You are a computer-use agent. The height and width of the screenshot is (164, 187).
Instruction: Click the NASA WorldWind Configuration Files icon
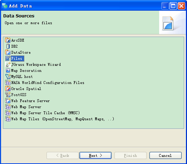coord(8,83)
